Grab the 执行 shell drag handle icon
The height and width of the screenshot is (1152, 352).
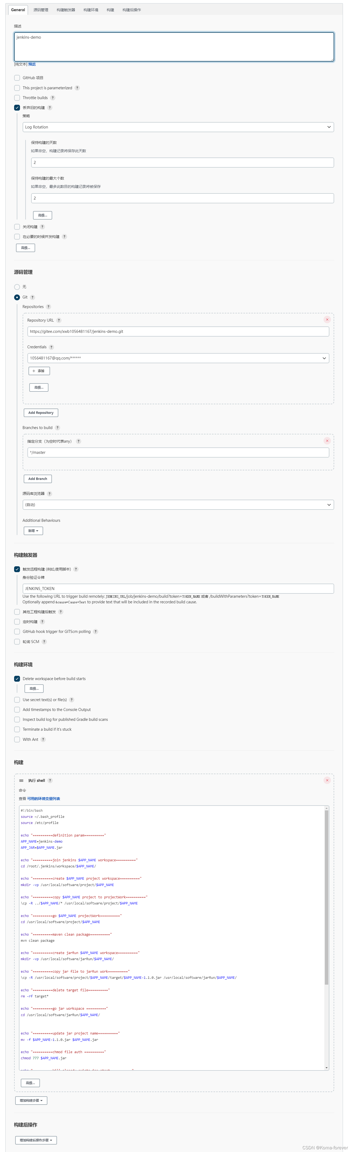[21, 781]
